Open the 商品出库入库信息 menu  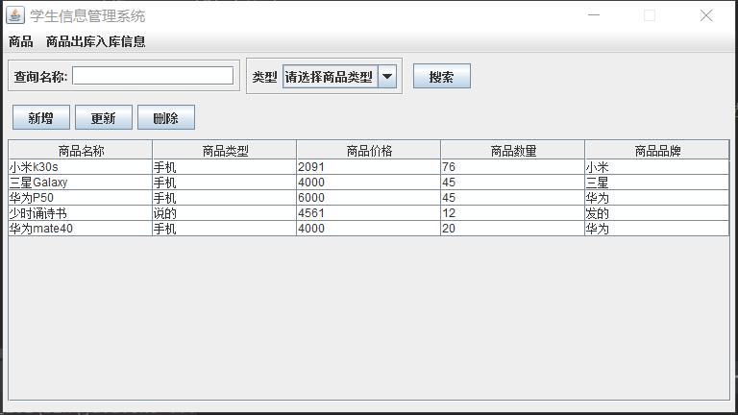tap(95, 41)
